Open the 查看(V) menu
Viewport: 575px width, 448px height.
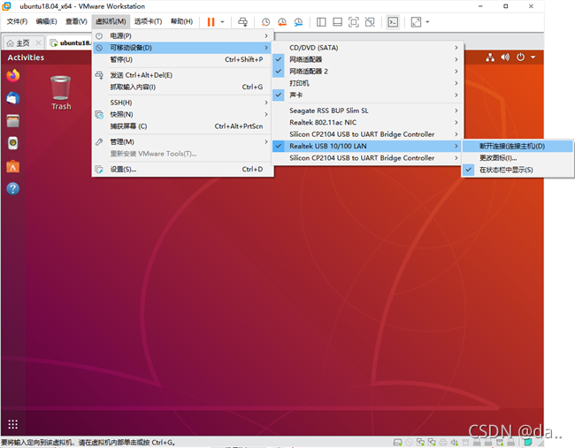coord(76,21)
